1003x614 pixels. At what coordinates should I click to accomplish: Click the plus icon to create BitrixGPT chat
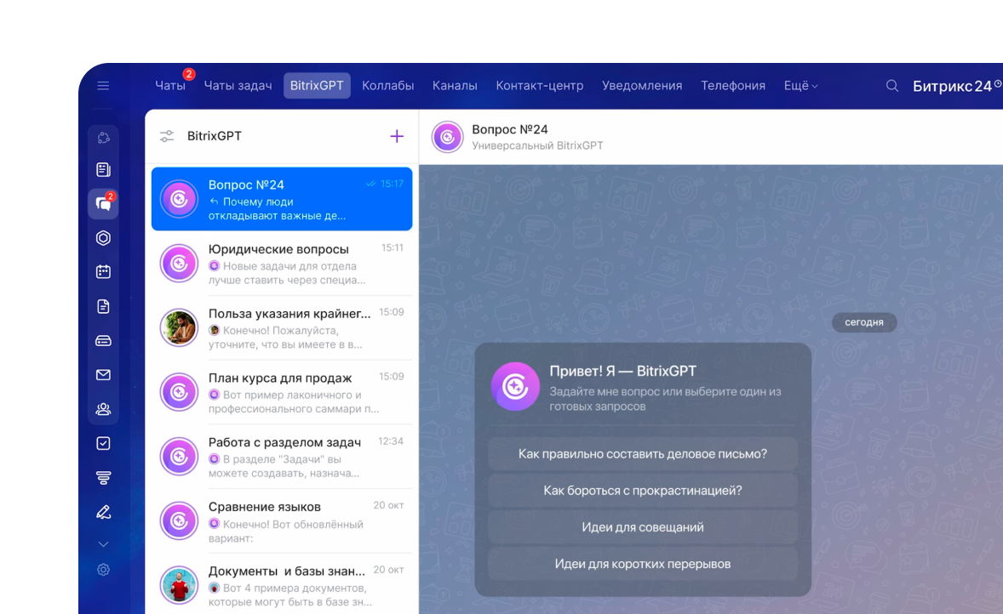tap(397, 136)
